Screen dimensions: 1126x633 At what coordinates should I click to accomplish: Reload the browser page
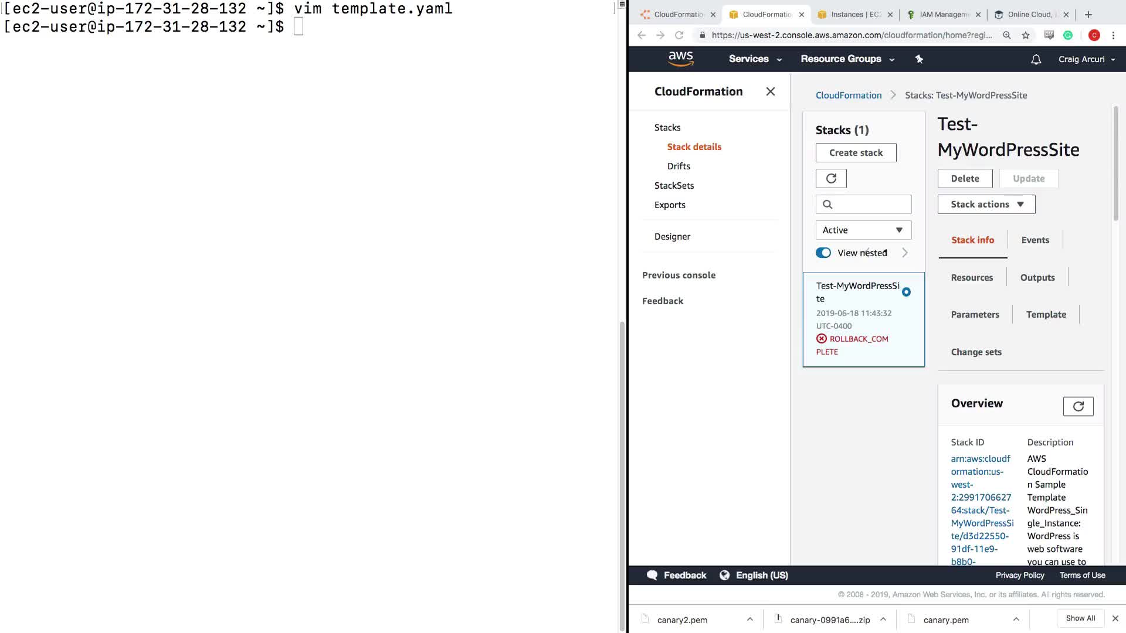click(679, 35)
